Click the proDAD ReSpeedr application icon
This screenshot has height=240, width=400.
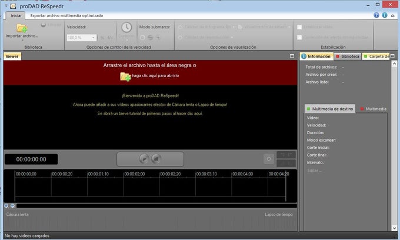14,6
